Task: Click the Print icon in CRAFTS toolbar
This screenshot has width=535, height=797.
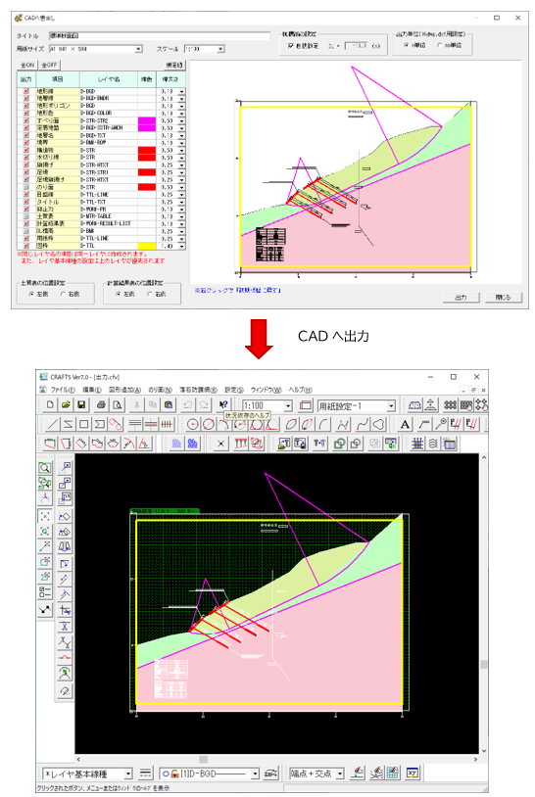Action: pyautogui.click(x=101, y=405)
